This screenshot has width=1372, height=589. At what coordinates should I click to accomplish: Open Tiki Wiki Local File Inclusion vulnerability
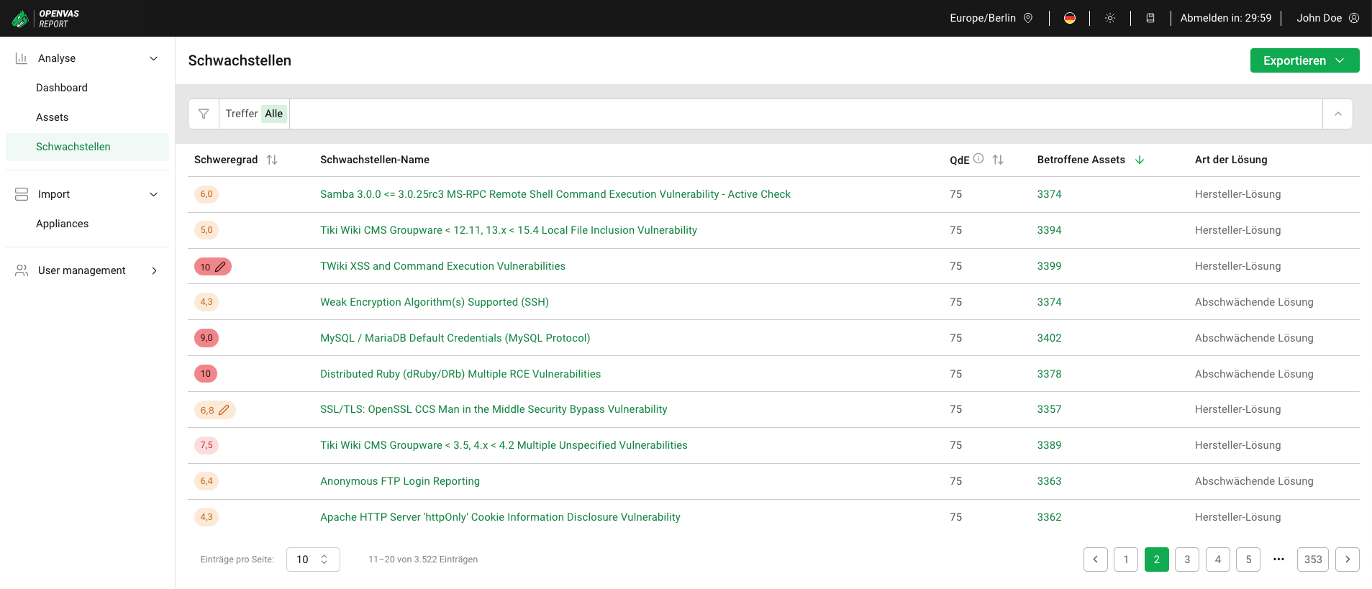pos(509,230)
